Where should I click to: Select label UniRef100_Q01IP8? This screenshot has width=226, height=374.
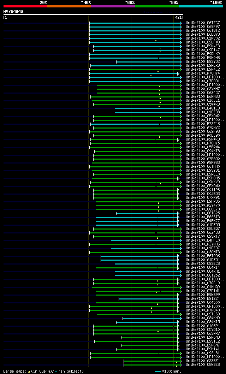pos(203,190)
